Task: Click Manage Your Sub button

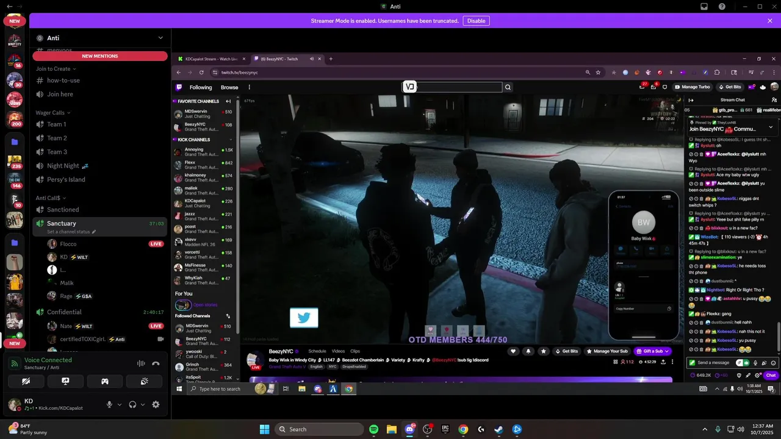Action: click(x=607, y=351)
